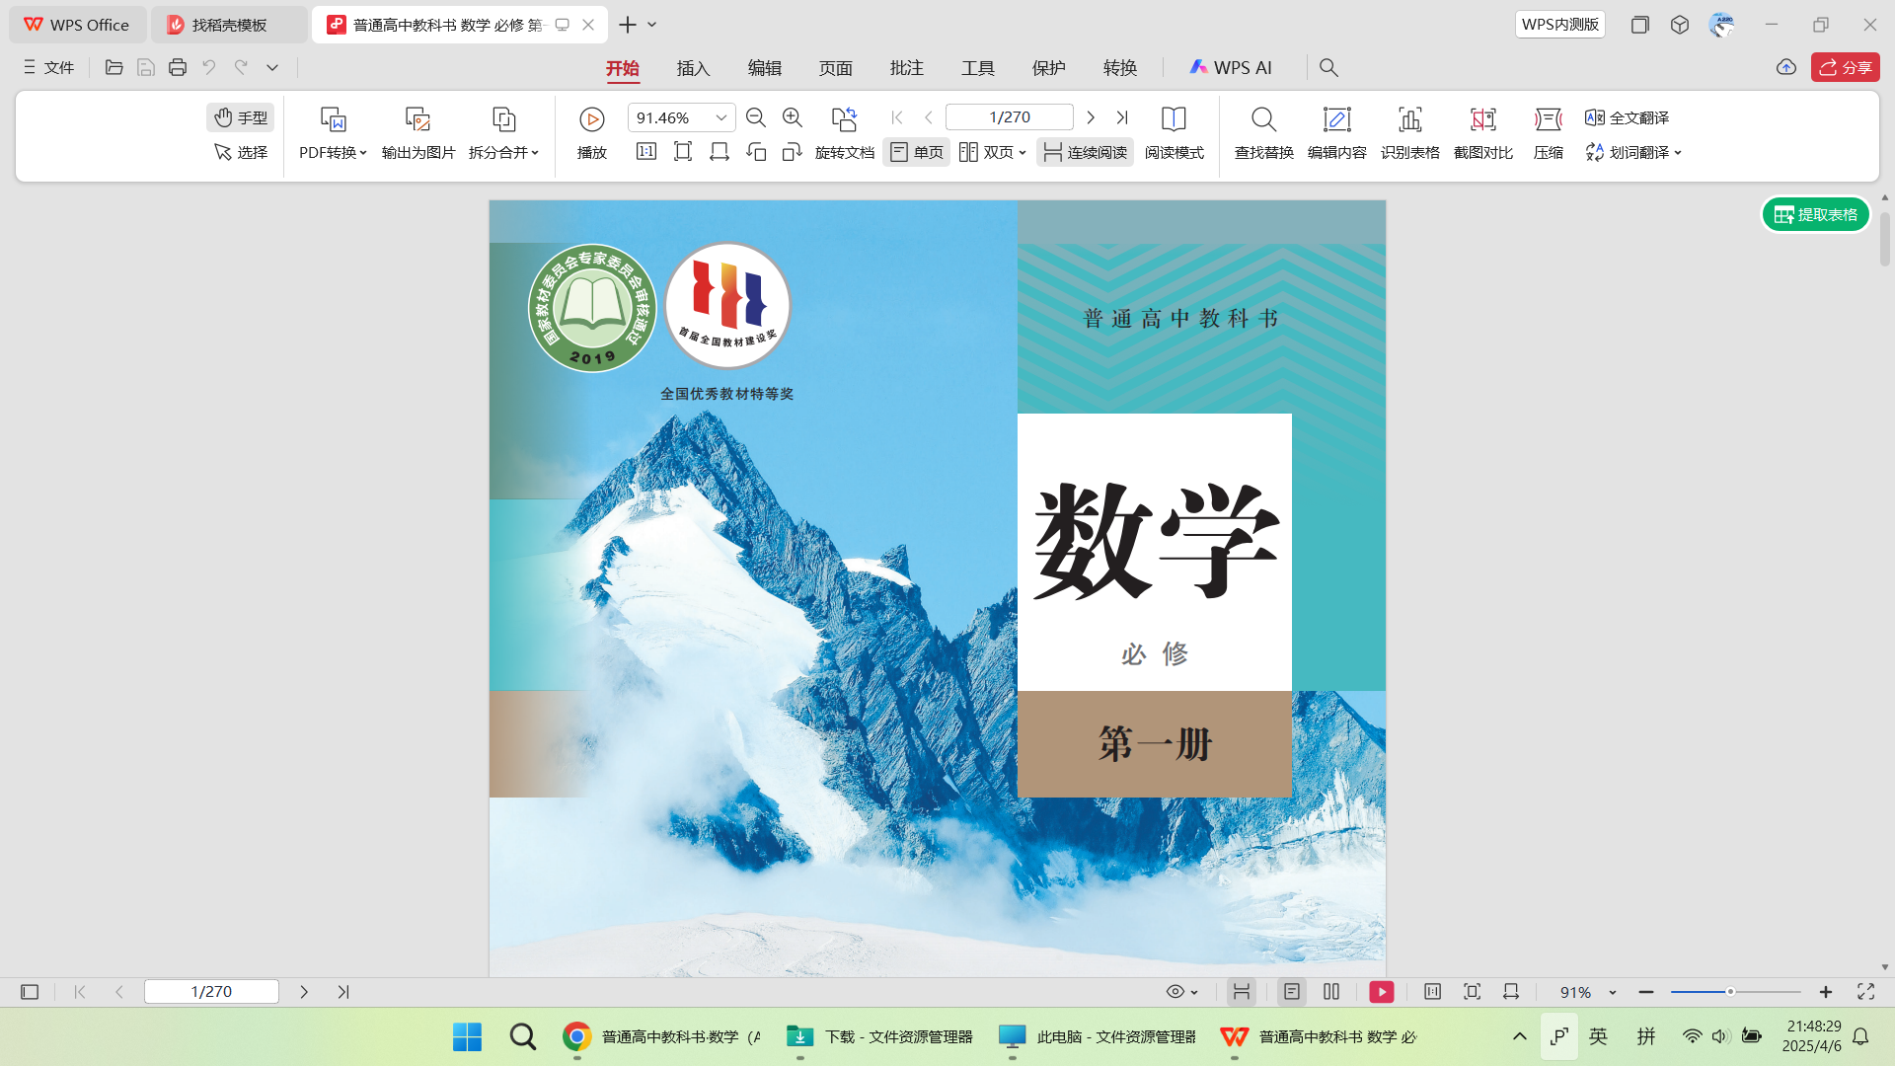Toggle Single Page (单页) view mode
This screenshot has height=1066, width=1895.
coord(917,152)
